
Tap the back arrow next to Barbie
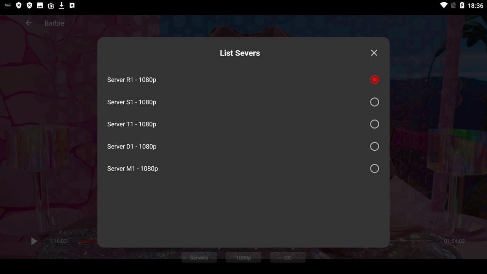[29, 23]
